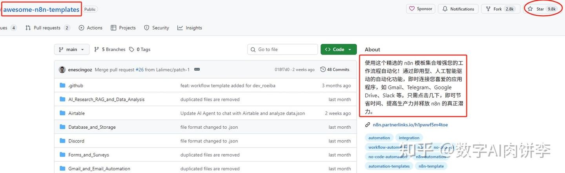Open the Discord folder
Viewport: 565px width, 173px height.
(76, 141)
